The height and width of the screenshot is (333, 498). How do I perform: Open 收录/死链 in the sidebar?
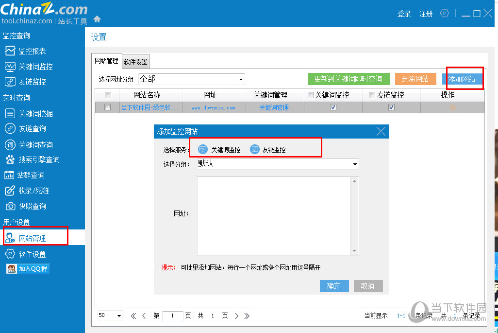[27, 191]
